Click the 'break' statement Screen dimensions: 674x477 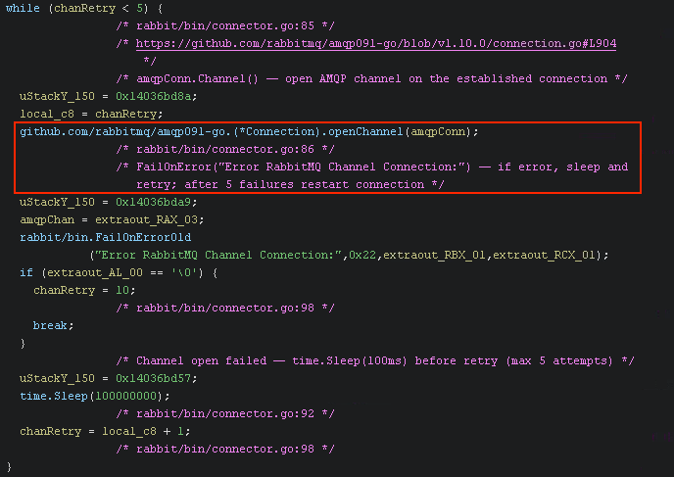coord(50,325)
